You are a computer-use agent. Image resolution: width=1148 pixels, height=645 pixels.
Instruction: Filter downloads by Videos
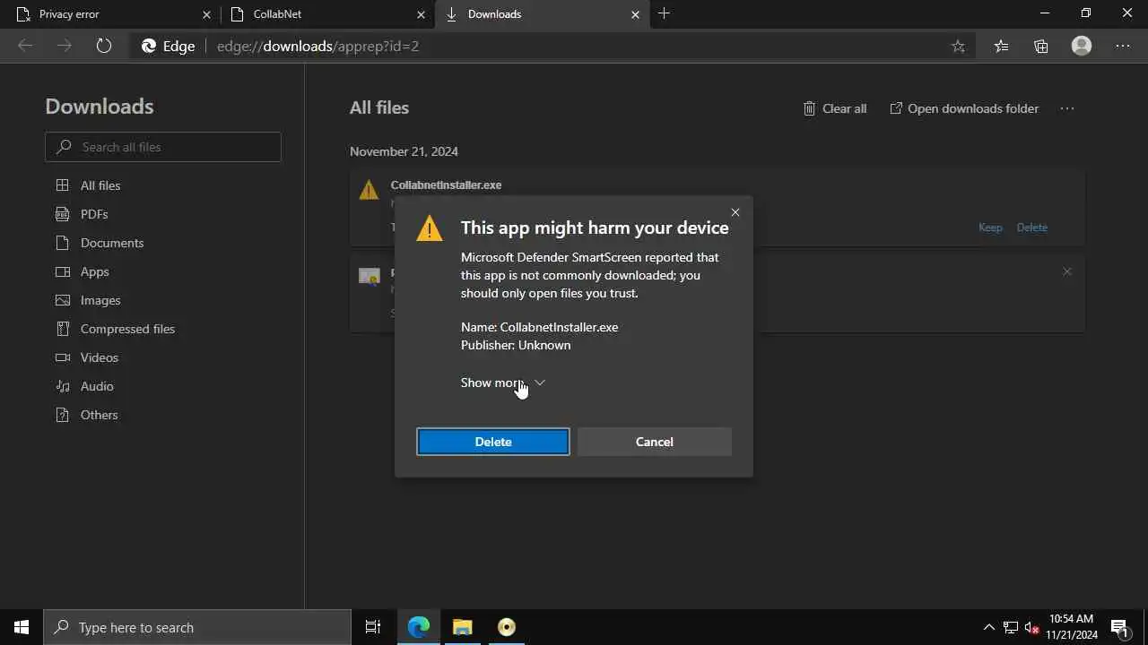[100, 357]
